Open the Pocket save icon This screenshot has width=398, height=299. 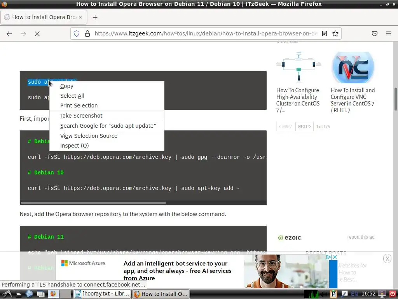(375, 33)
